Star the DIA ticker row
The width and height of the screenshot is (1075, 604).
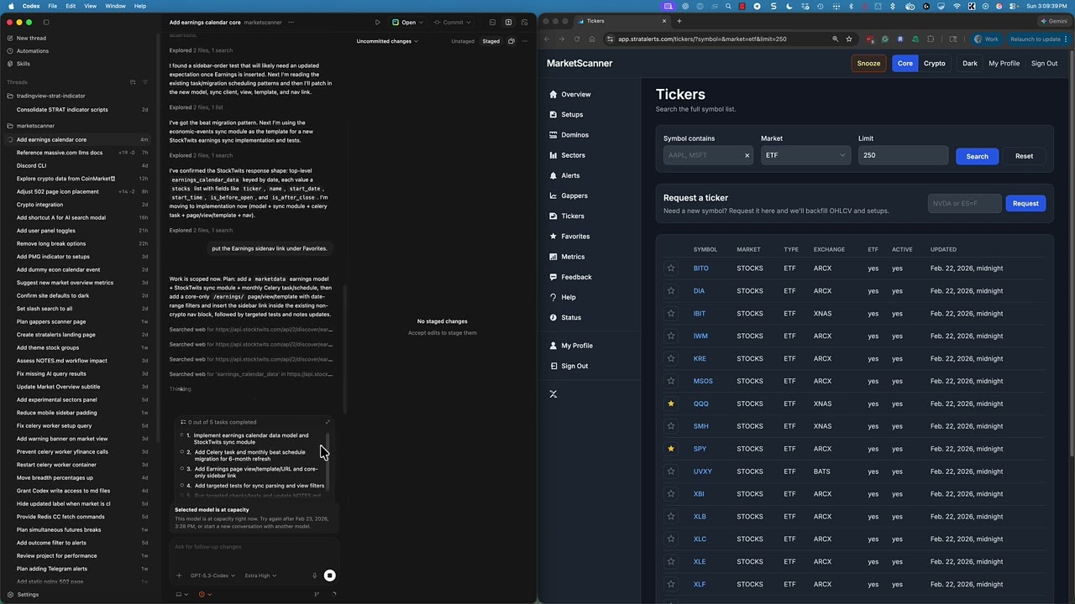[x=671, y=291]
